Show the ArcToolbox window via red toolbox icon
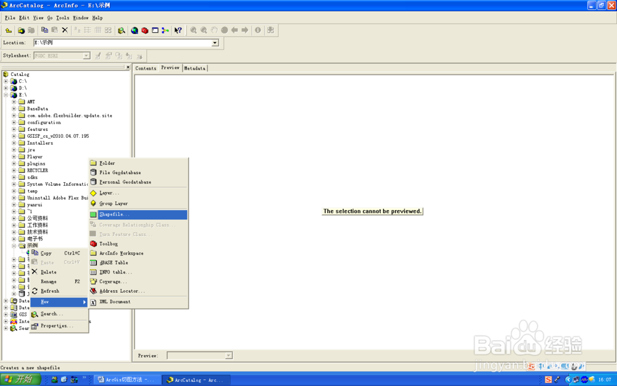617x386 pixels. (x=145, y=30)
